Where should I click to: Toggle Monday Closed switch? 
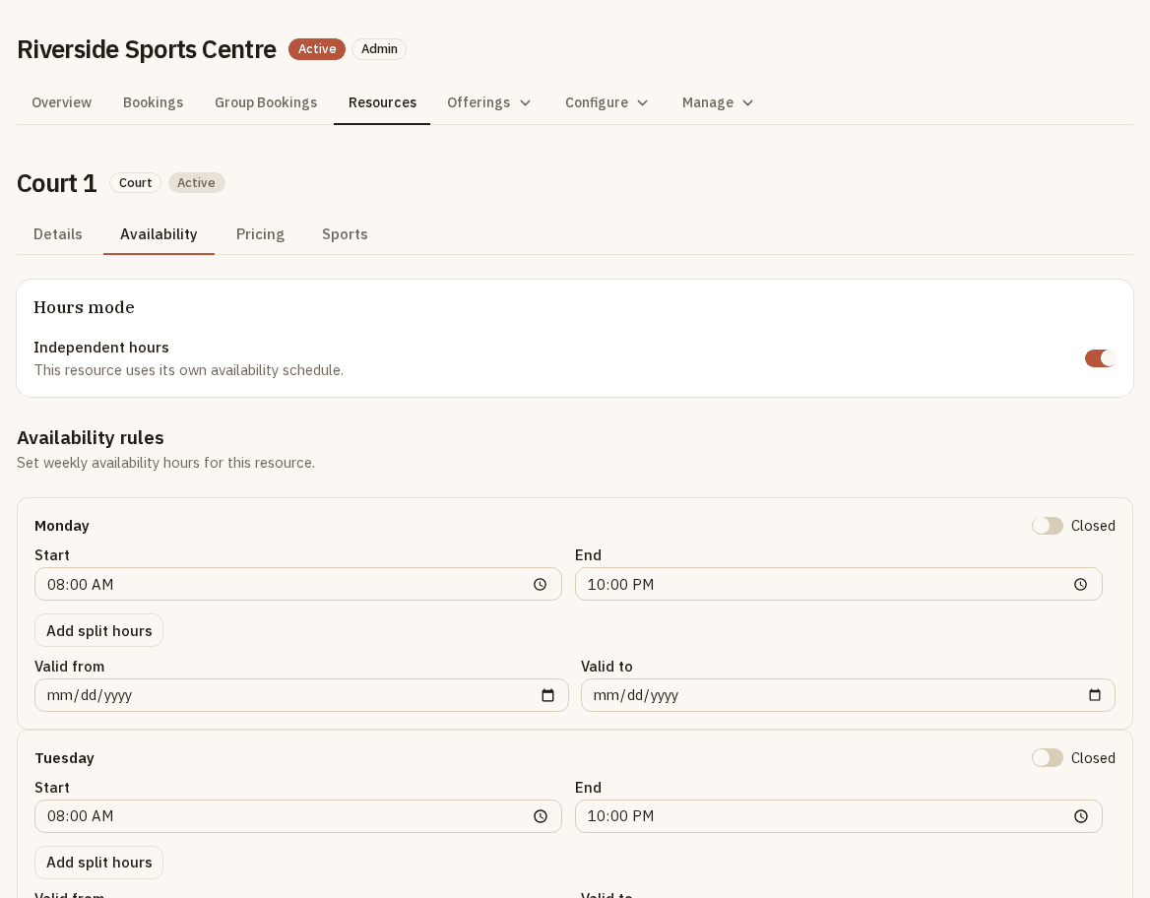point(1048,526)
